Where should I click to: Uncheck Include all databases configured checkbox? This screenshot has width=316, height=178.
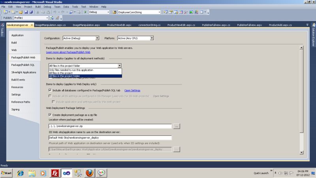click(x=50, y=90)
